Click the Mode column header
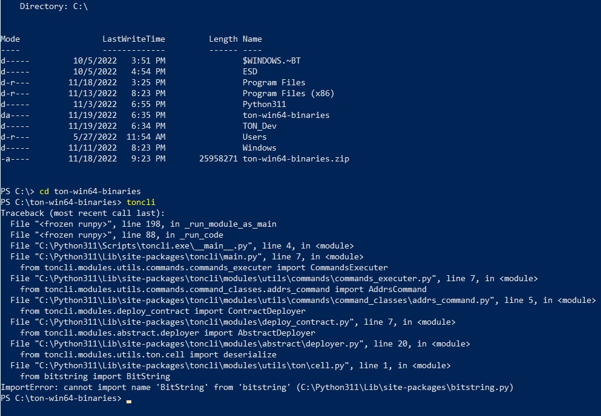Image resolution: width=601 pixels, height=416 pixels. [10, 39]
